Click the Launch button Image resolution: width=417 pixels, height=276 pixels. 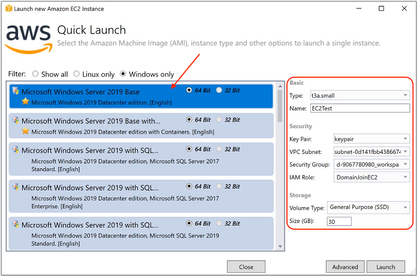(x=386, y=266)
